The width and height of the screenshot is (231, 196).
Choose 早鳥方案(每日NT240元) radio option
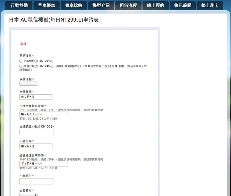coord(21,66)
